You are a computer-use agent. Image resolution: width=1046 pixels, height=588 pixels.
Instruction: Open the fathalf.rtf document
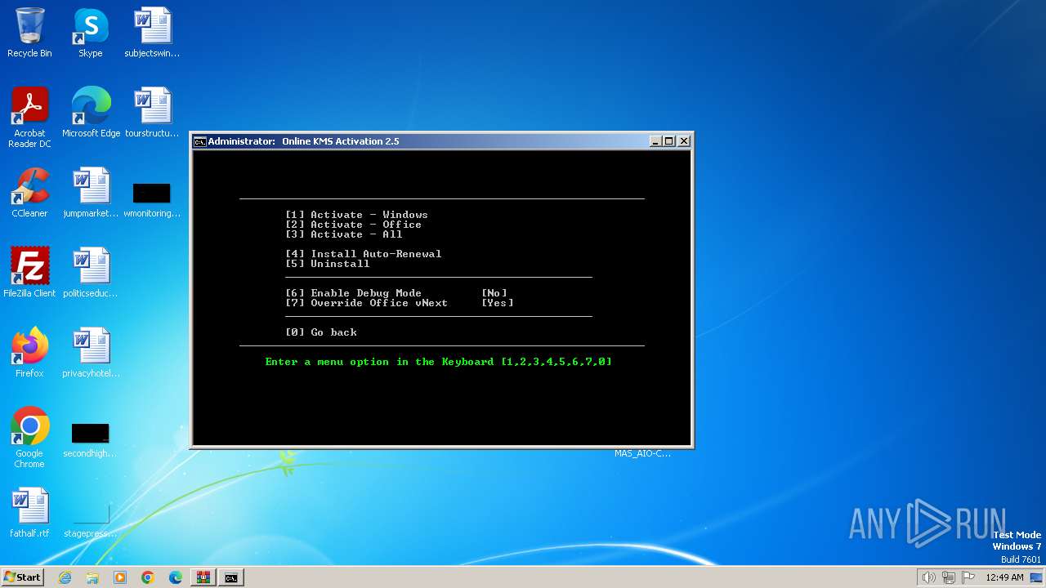tap(29, 512)
